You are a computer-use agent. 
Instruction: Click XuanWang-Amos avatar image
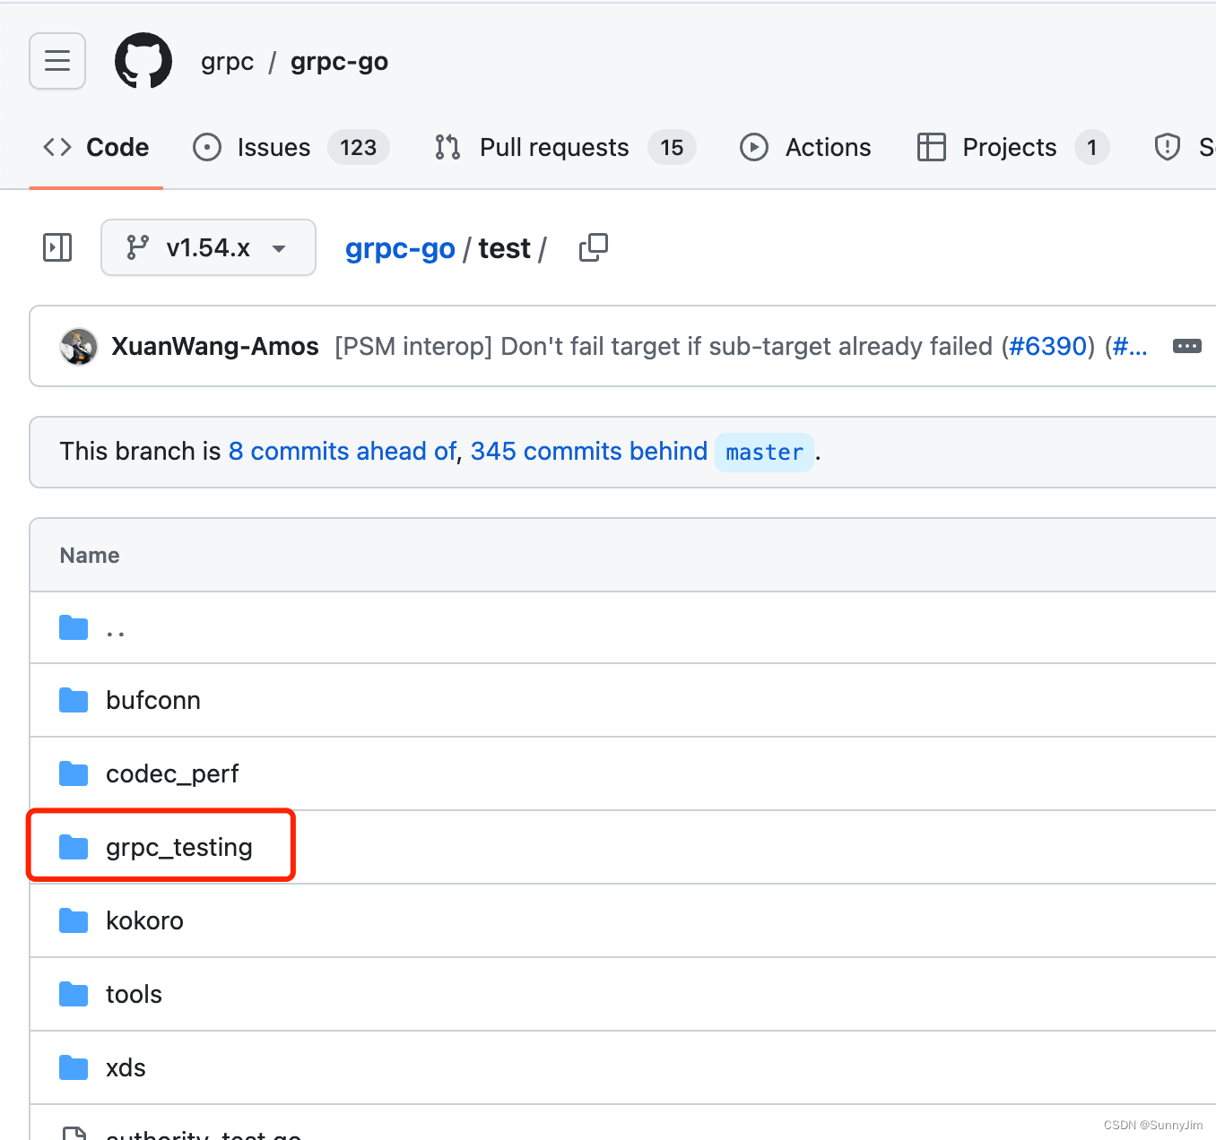79,347
